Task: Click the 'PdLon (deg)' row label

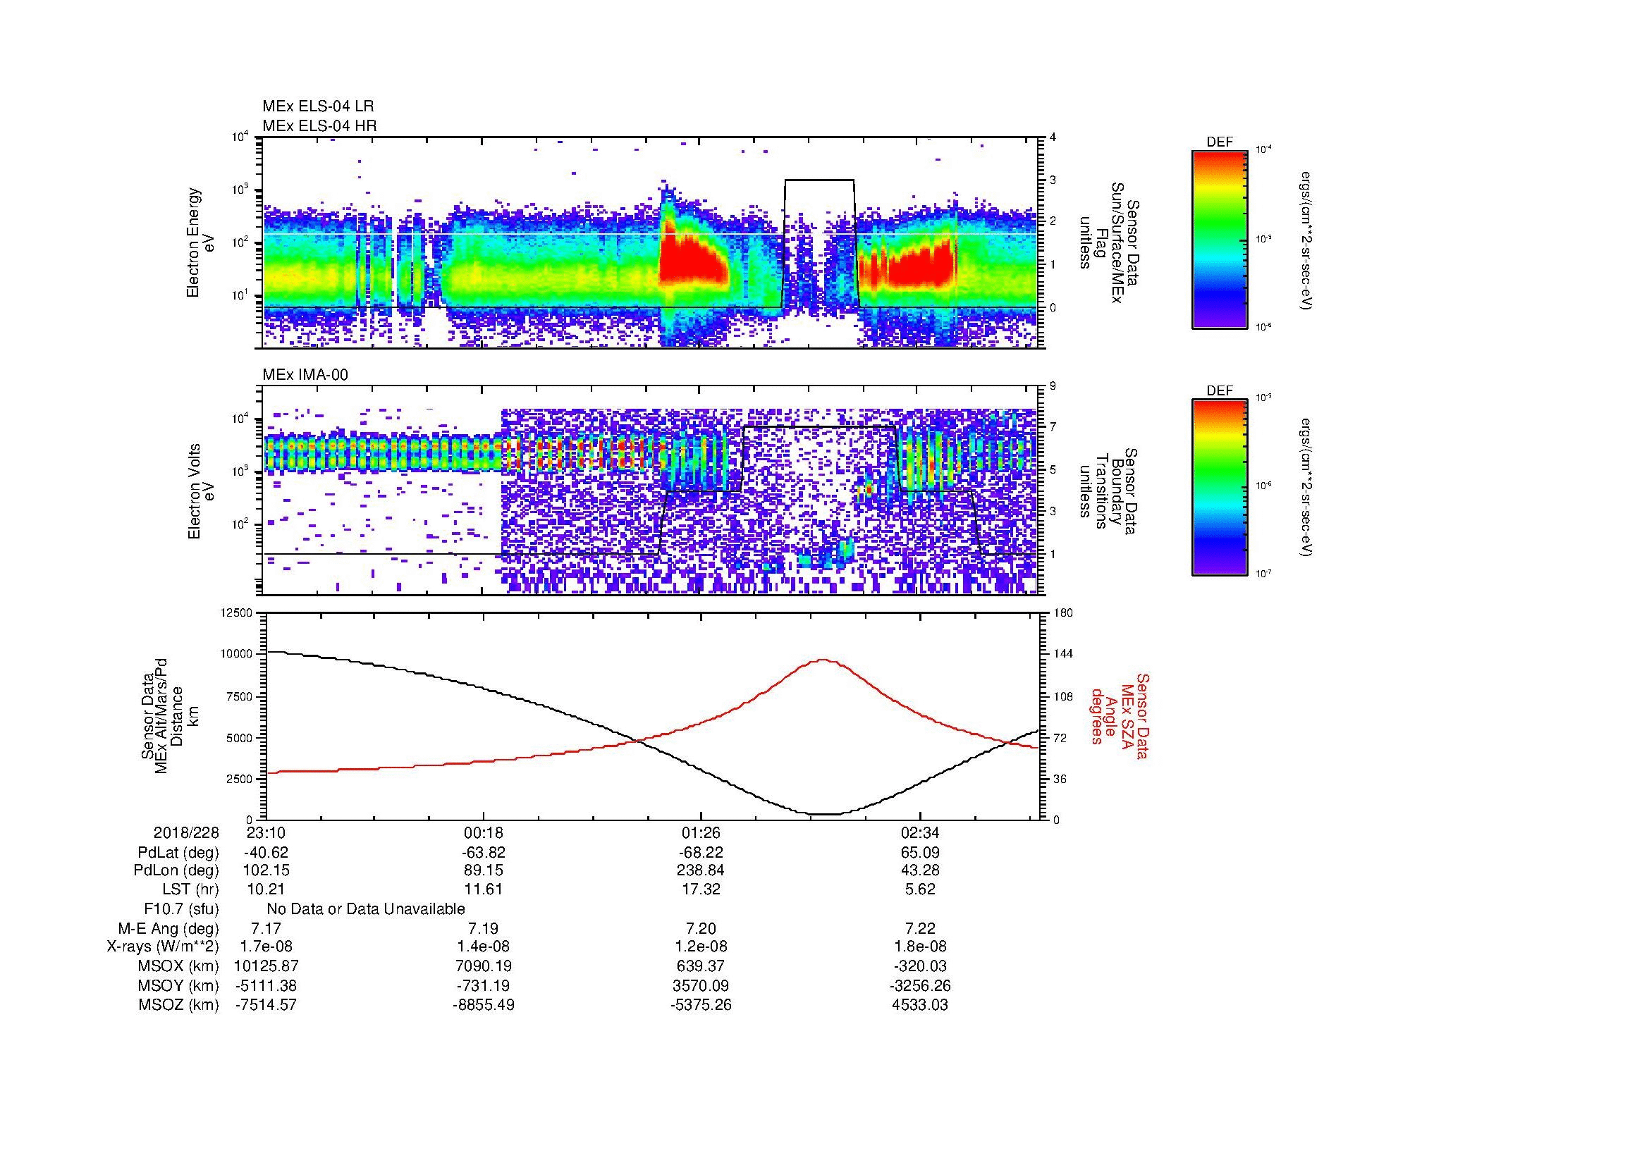Action: point(176,870)
